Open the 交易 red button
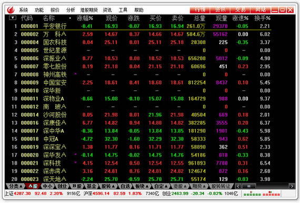 click(241, 10)
